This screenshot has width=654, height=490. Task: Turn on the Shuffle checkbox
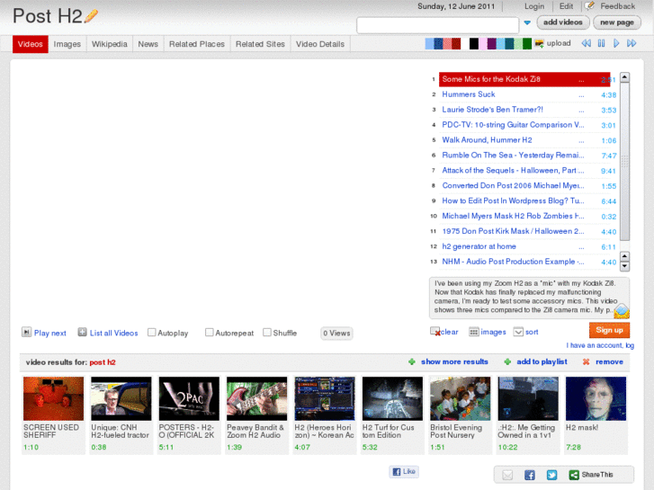(x=267, y=333)
